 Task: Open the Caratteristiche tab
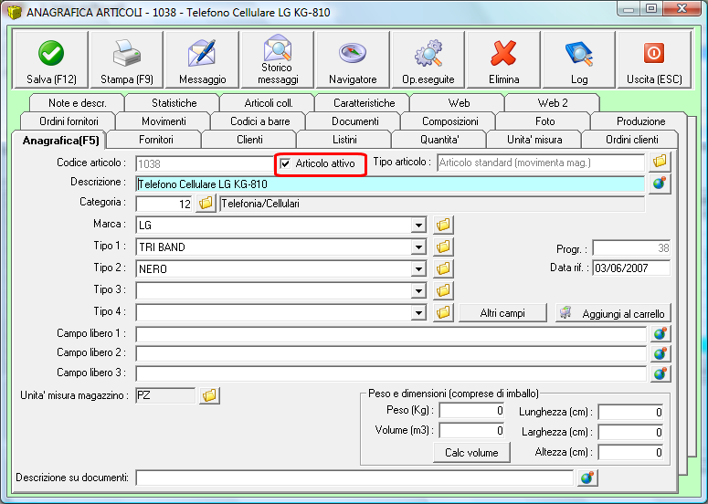pos(364,102)
